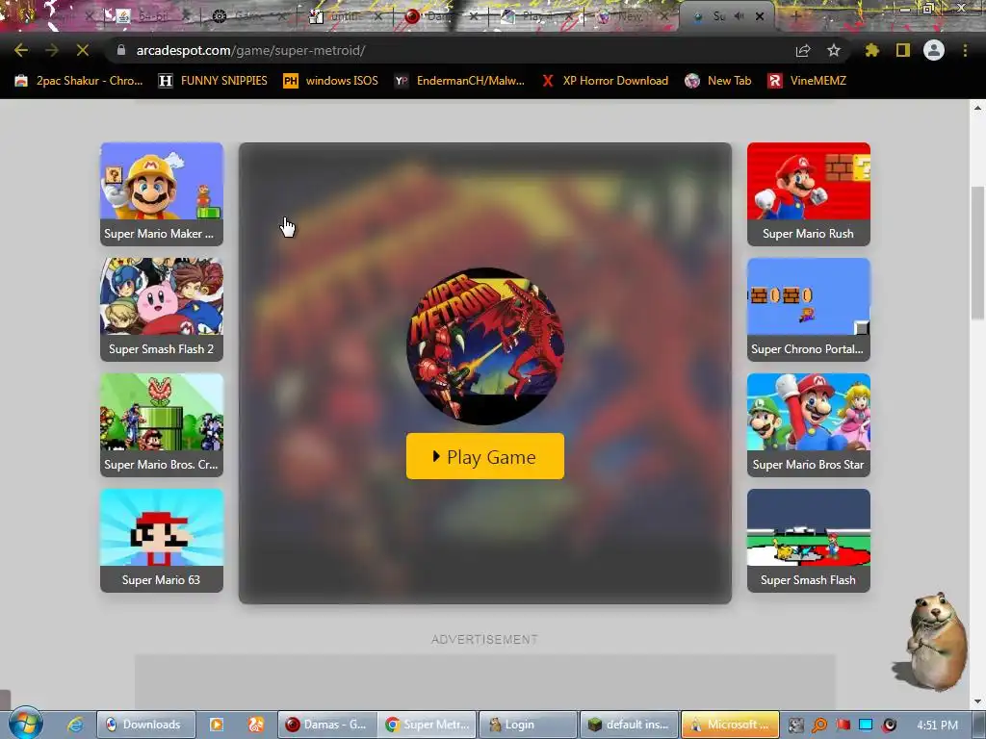Open the Super Mario Bros Star game card
Screen dimensions: 986x739
(x=809, y=425)
